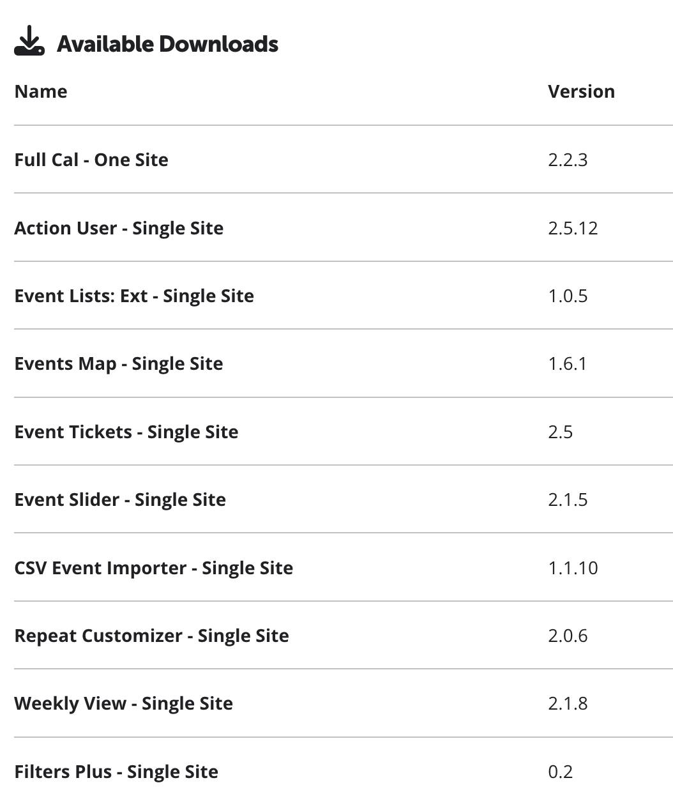The height and width of the screenshot is (801, 673).
Task: Open Weekly View - Single Site download
Action: point(123,703)
